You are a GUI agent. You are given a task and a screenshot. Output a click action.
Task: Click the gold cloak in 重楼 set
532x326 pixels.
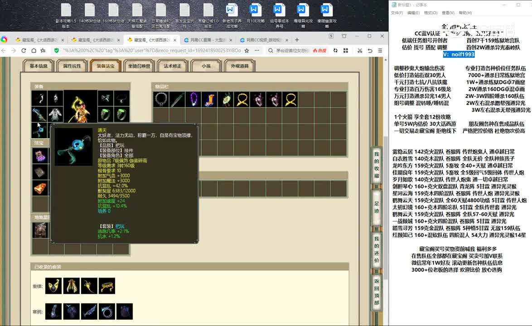71,286
